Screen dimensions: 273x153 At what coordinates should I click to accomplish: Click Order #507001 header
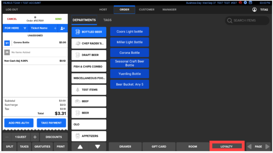35,21
